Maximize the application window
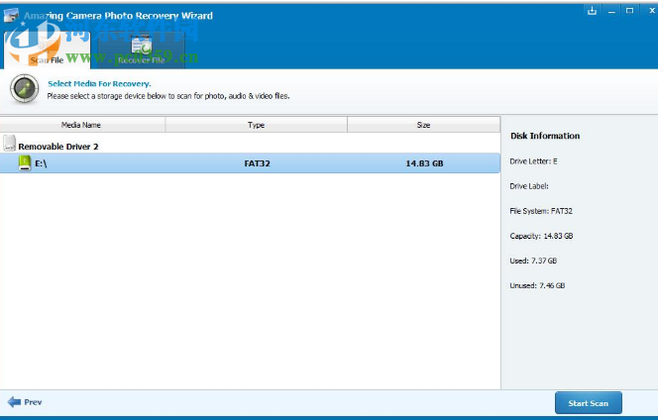The height and width of the screenshot is (420, 658). (x=629, y=11)
